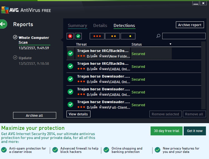209x159 pixels.
Task: Filter detections by unresolved red X icon
Action: tap(70, 36)
